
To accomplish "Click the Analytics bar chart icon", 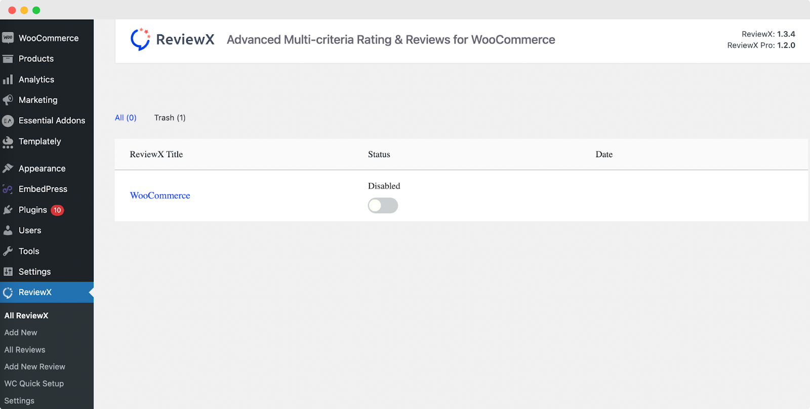I will (8, 79).
